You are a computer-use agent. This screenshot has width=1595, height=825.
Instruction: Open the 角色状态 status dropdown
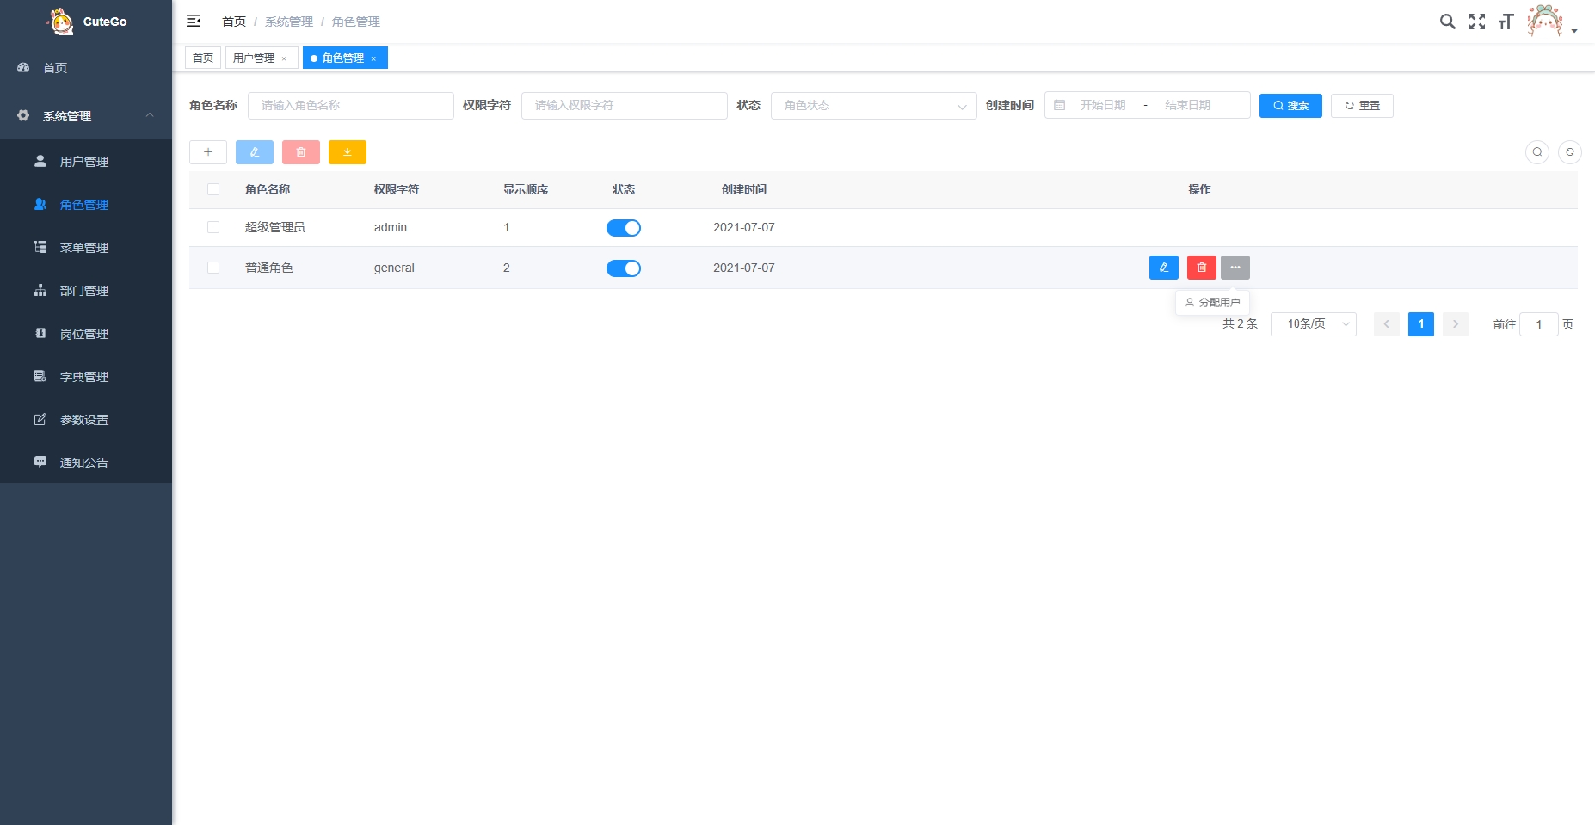click(874, 106)
